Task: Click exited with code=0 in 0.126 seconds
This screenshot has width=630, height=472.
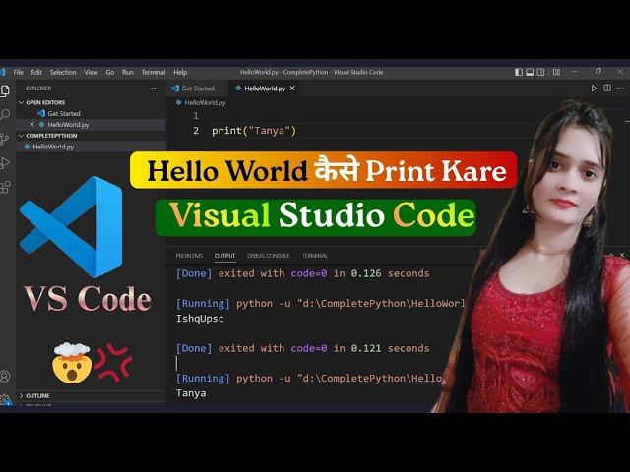Action: pyautogui.click(x=324, y=273)
